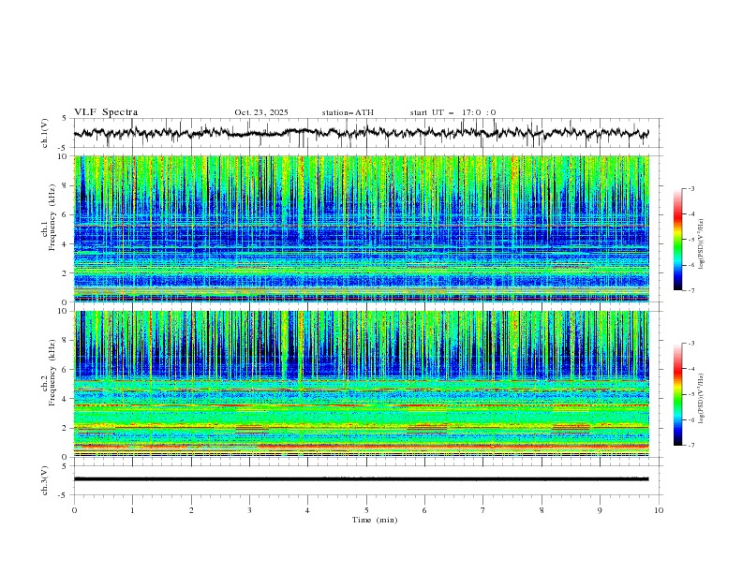
Task: Click the ch.1 spectrogram panel
Action: pos(362,228)
